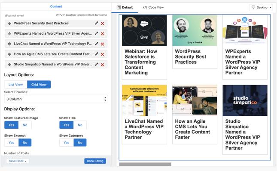Image resolution: width=277 pixels, height=171 pixels.
Task: Open the Save Block dropdown menu
Action: click(x=18, y=161)
